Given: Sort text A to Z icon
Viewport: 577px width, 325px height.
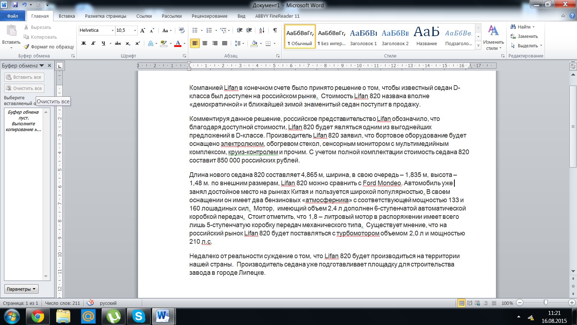Looking at the screenshot, I should tap(262, 30).
